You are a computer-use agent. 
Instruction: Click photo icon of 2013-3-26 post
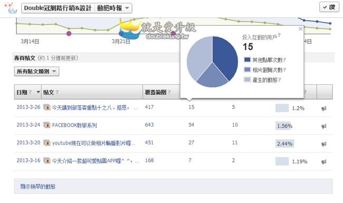(x=47, y=107)
